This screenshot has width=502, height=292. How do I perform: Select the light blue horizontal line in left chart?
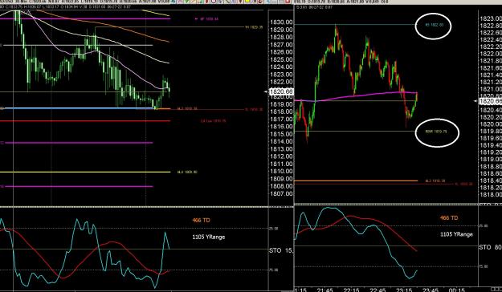click(x=77, y=108)
